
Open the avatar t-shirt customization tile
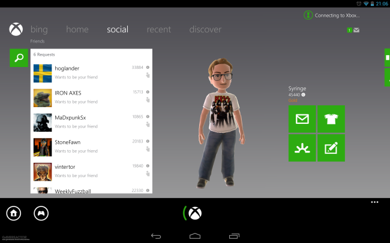click(x=331, y=119)
